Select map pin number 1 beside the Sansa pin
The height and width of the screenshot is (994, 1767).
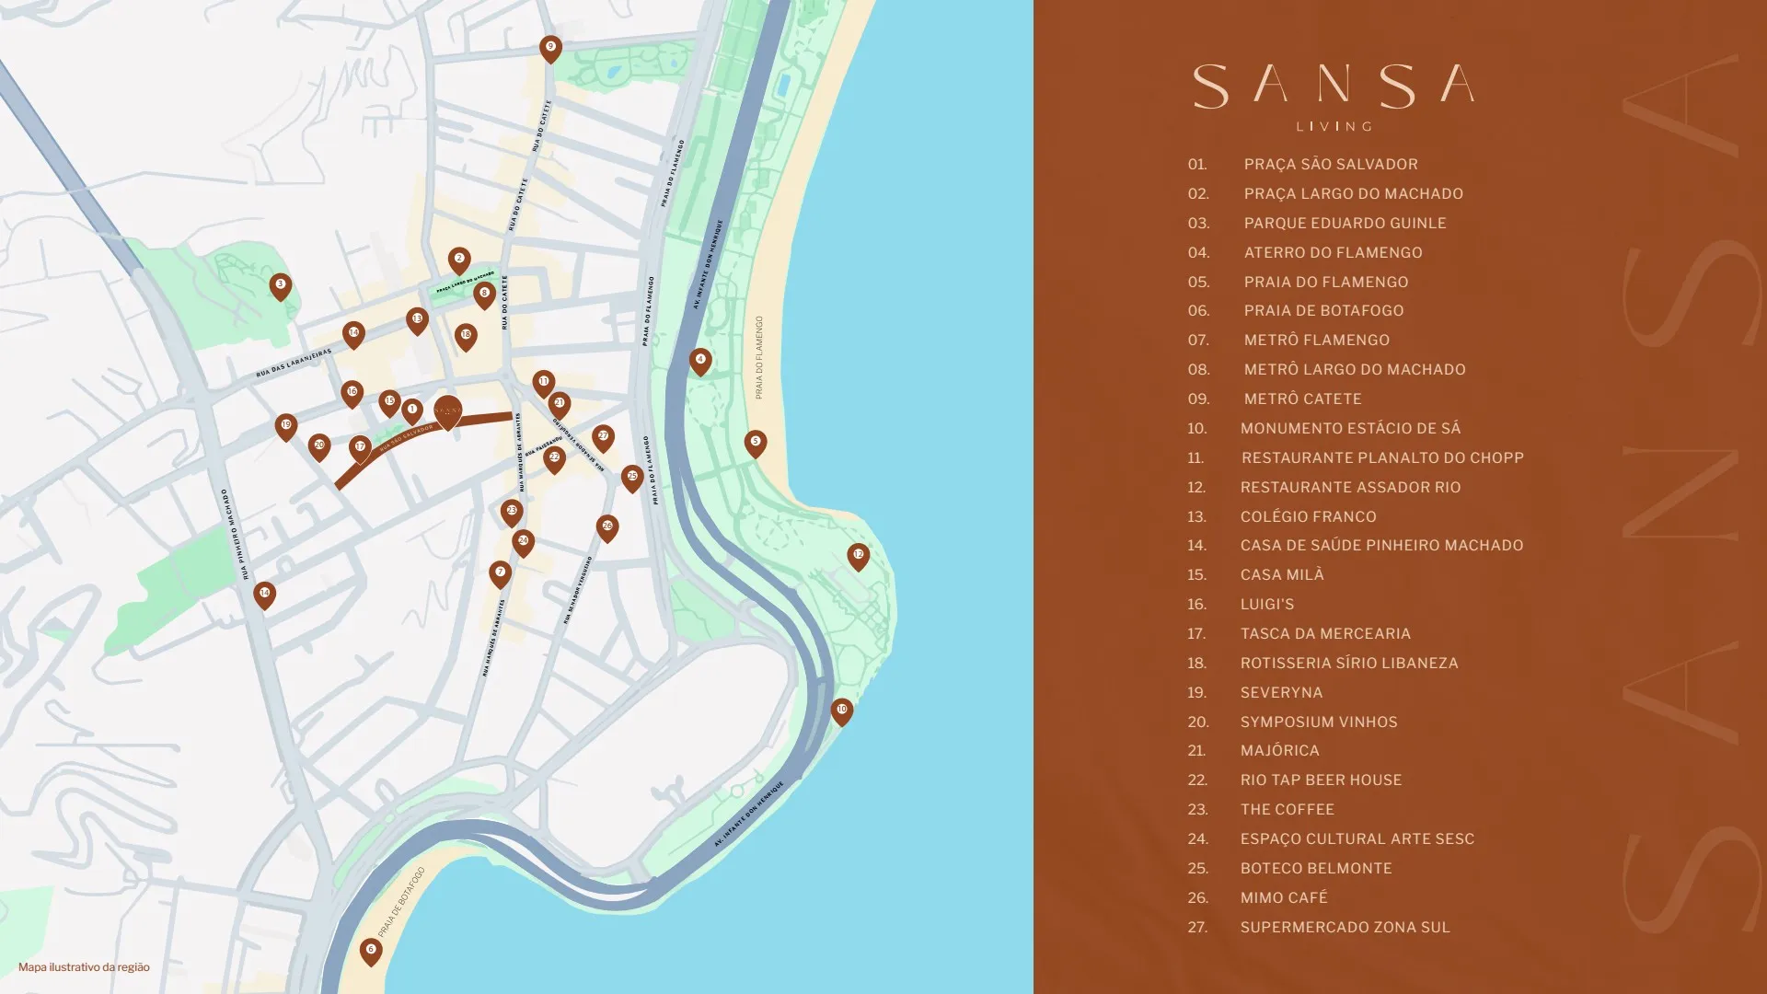coord(412,411)
